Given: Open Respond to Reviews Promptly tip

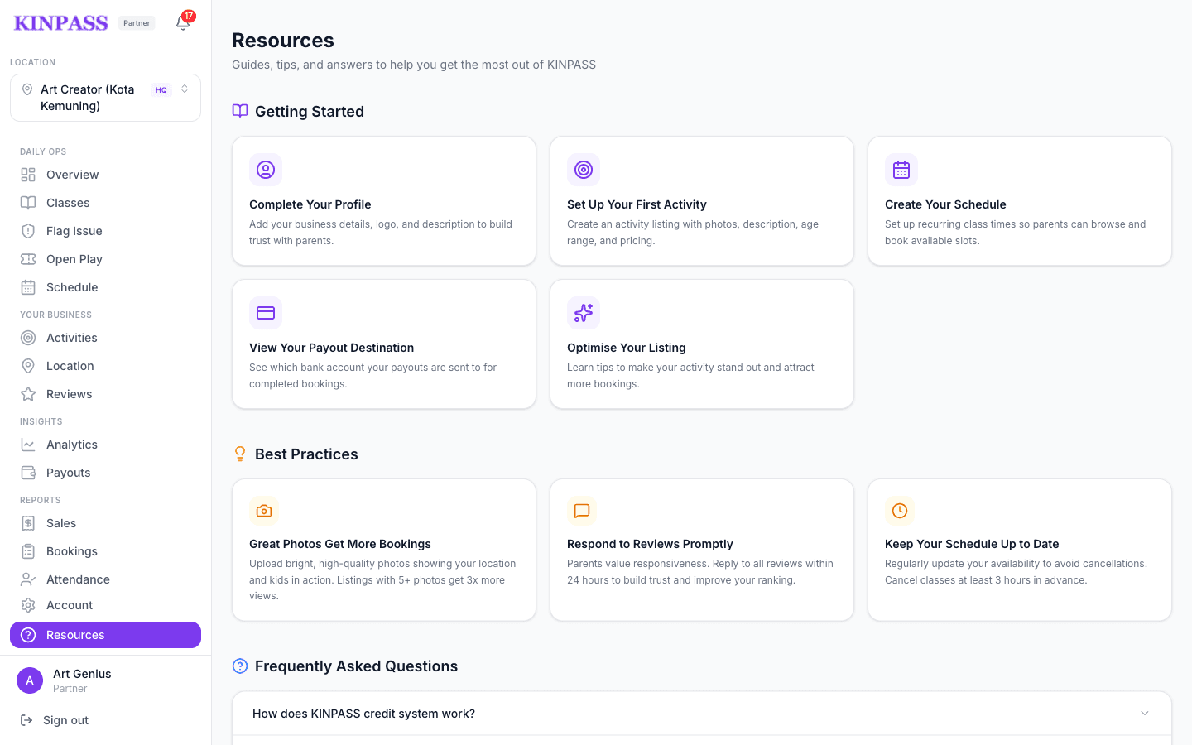Looking at the screenshot, I should pyautogui.click(x=702, y=550).
